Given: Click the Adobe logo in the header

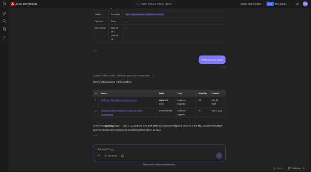Looking at the screenshot, I should coord(12,4).
